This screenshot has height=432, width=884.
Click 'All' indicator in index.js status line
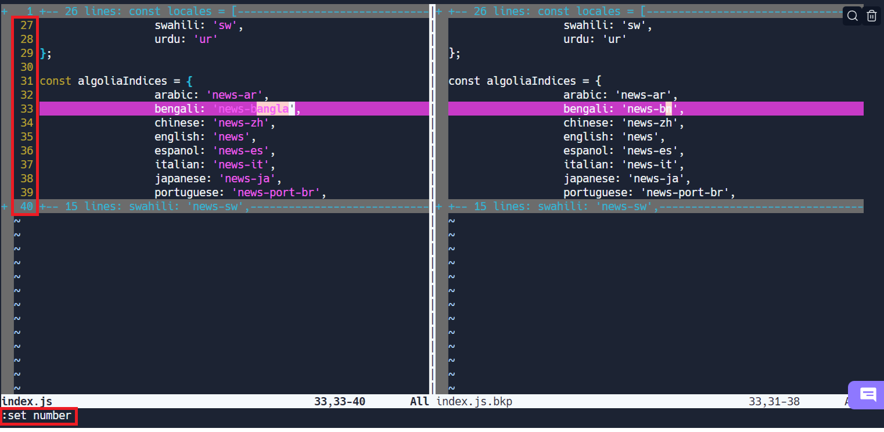(419, 401)
